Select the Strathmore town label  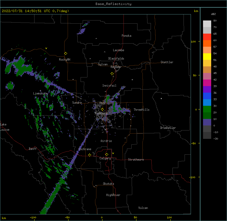pyautogui.click(x=136, y=160)
